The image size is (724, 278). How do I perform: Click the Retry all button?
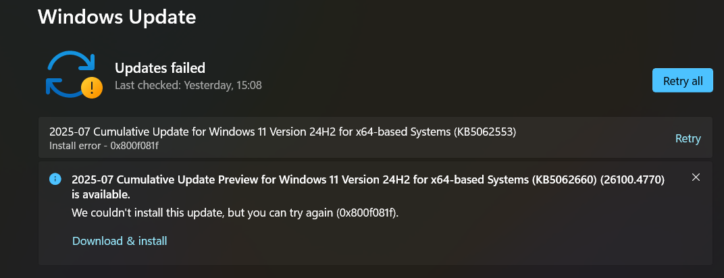pos(682,81)
